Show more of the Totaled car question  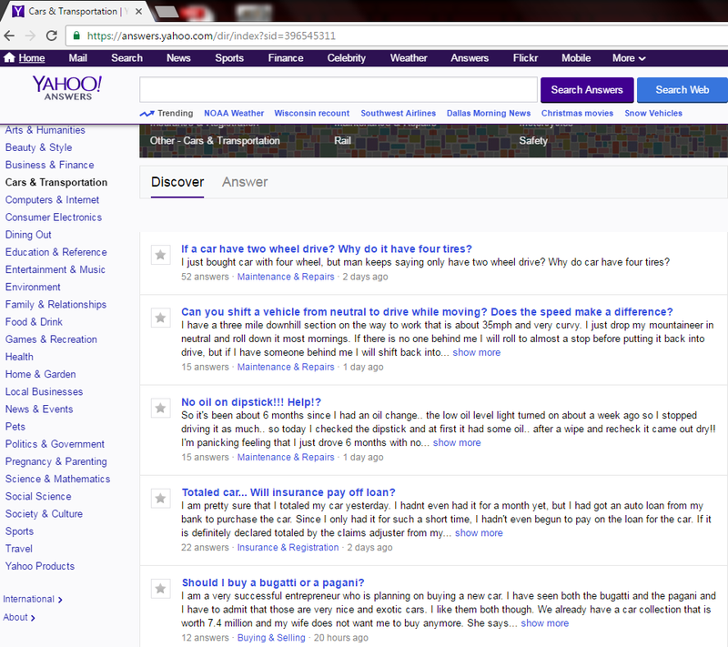coord(479,533)
